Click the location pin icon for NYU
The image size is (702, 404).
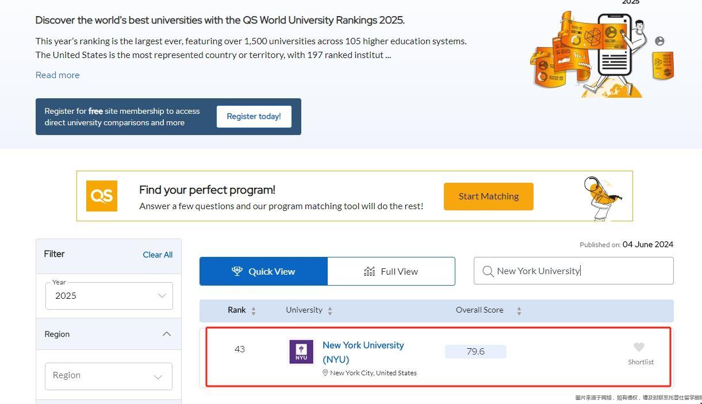coord(325,373)
